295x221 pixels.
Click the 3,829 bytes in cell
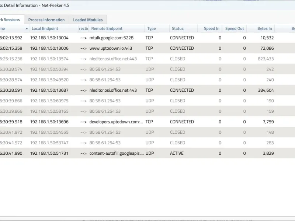tap(268, 153)
